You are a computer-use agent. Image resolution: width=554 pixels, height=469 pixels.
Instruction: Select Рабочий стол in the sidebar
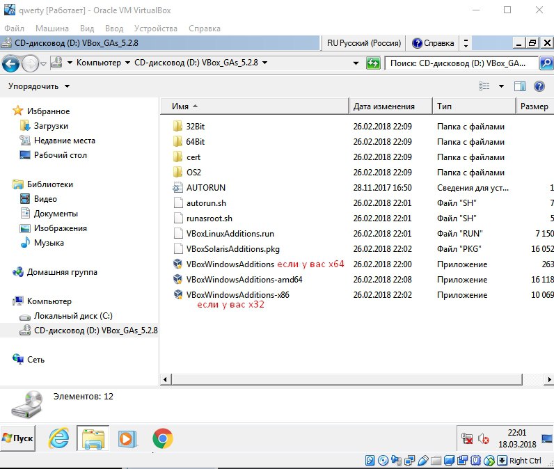54,154
